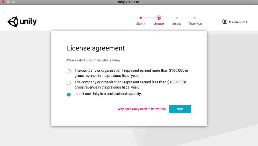Select the more than $100,000 revenue option

[x=69, y=71]
